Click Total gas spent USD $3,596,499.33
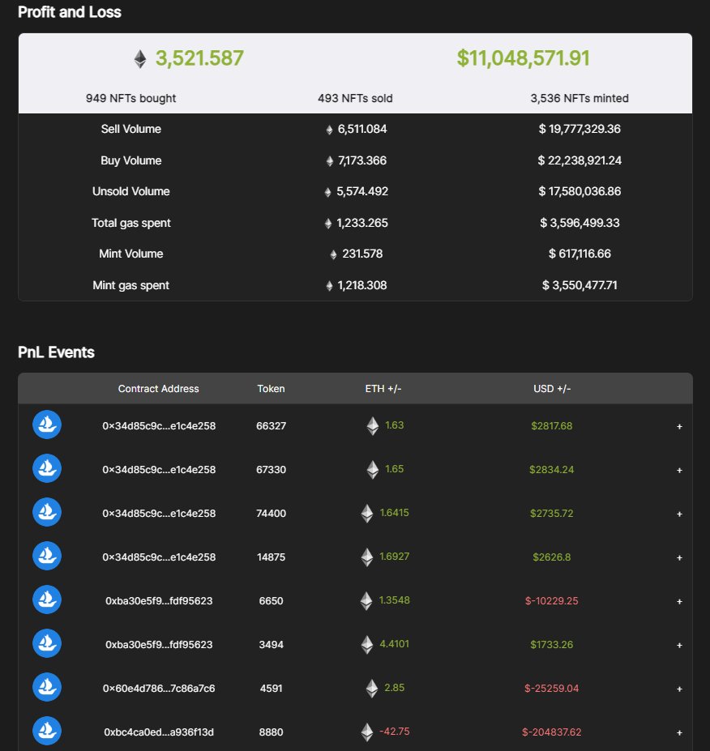The height and width of the screenshot is (751, 710). (x=580, y=223)
